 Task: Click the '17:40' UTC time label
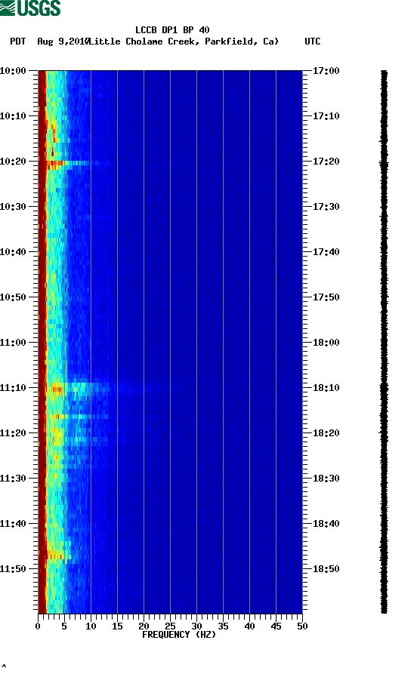click(x=326, y=252)
